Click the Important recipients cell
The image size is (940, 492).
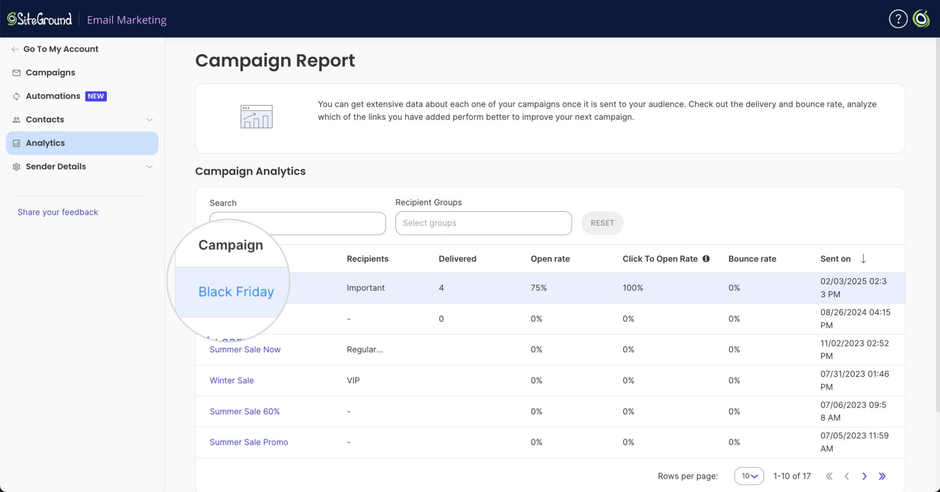(x=365, y=288)
